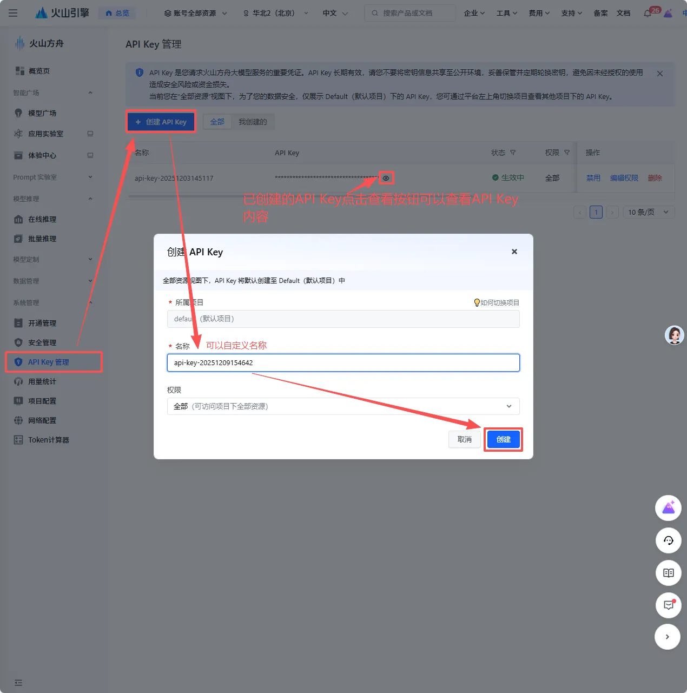Screen dimensions: 687x693
Task: Collapse the 模型推理 sidebar section
Action: pos(90,199)
